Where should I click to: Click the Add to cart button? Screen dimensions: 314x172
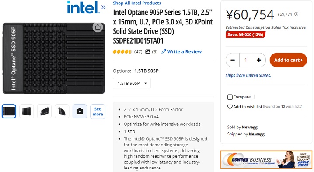[x=288, y=60]
